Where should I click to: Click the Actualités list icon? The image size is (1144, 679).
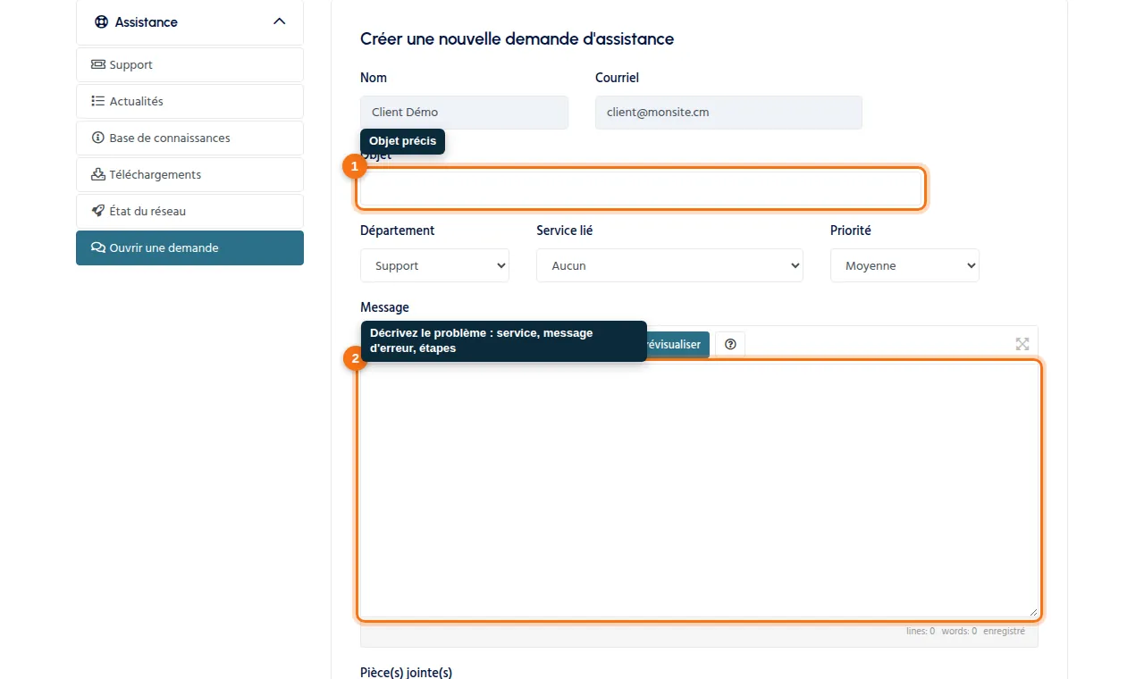[98, 101]
